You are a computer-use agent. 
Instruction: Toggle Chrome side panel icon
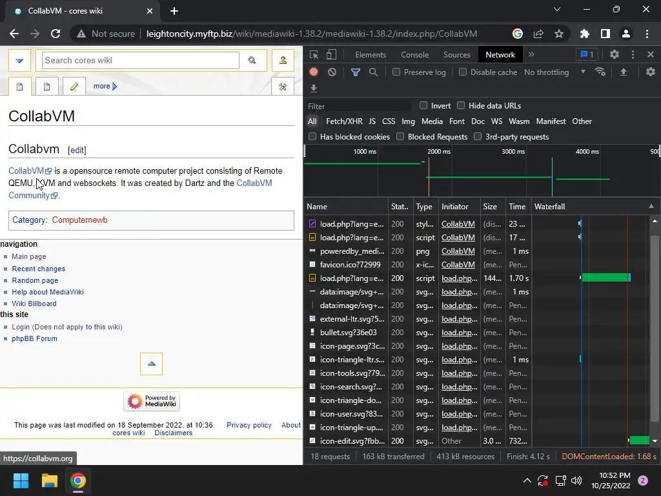pos(605,34)
